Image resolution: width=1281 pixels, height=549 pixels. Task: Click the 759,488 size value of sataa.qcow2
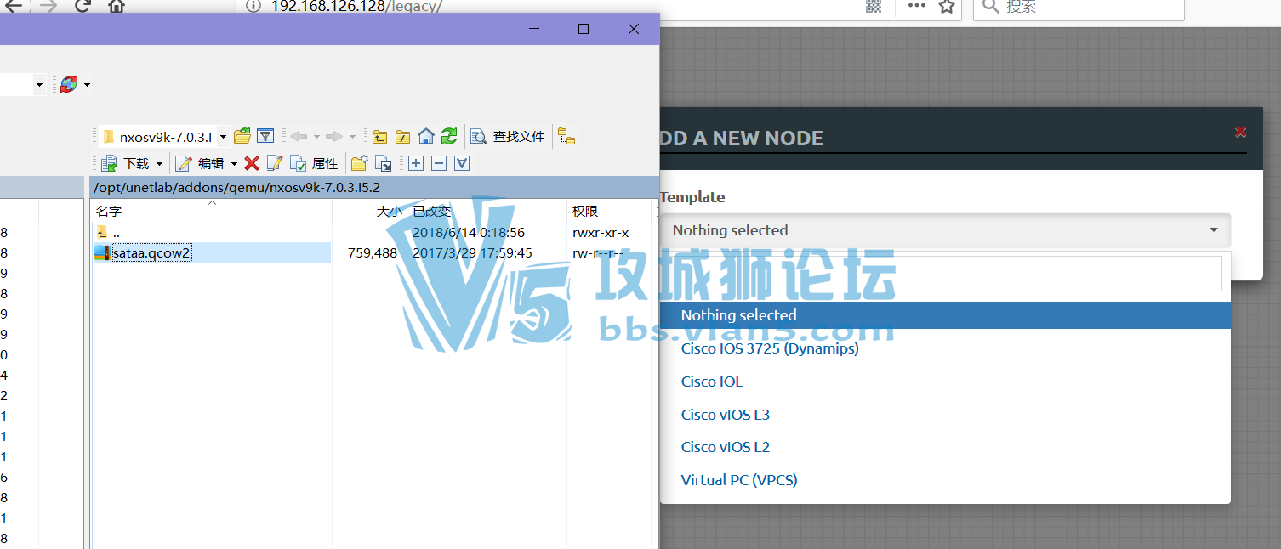pos(373,252)
